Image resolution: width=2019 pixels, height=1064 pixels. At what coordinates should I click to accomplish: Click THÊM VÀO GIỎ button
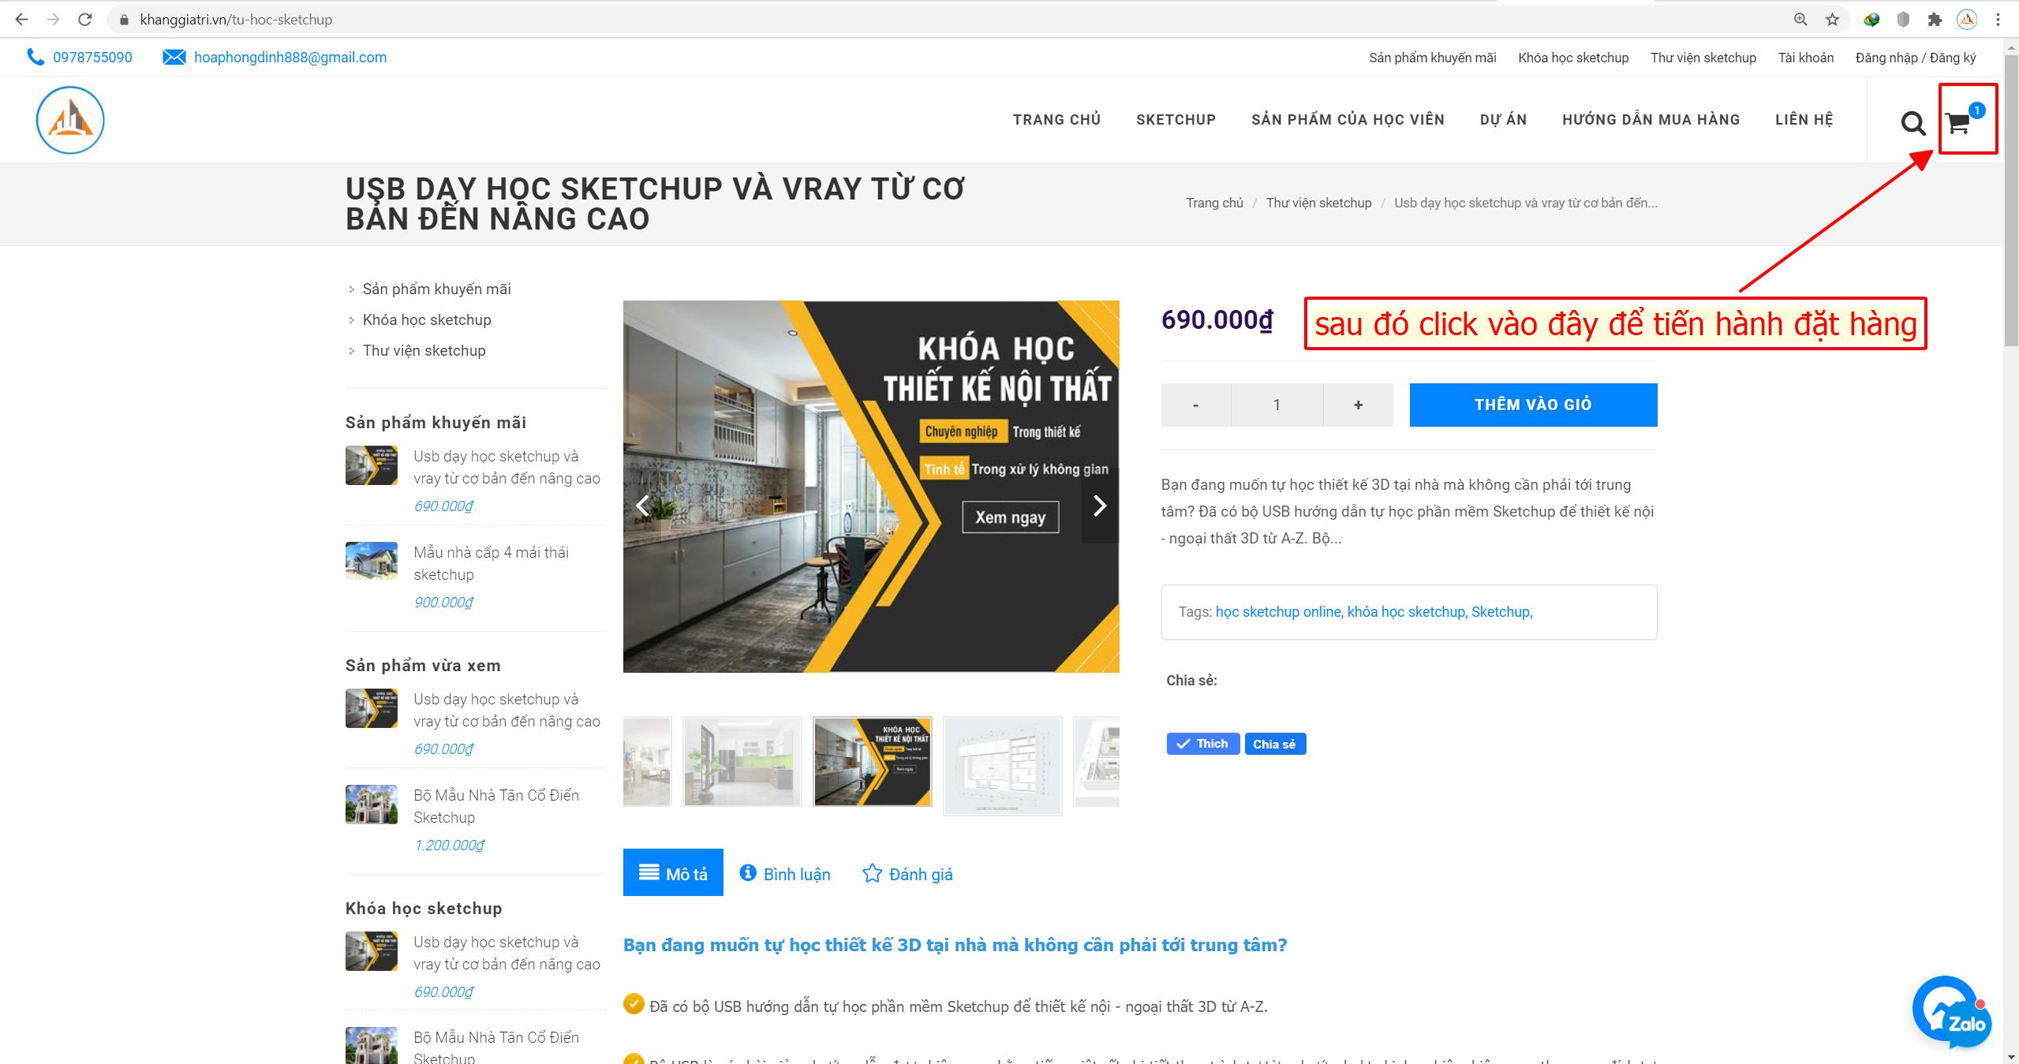[x=1533, y=405]
